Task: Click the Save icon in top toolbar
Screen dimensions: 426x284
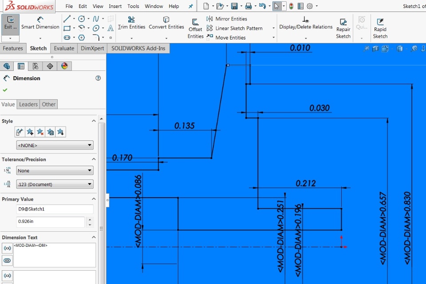Action: (234, 6)
